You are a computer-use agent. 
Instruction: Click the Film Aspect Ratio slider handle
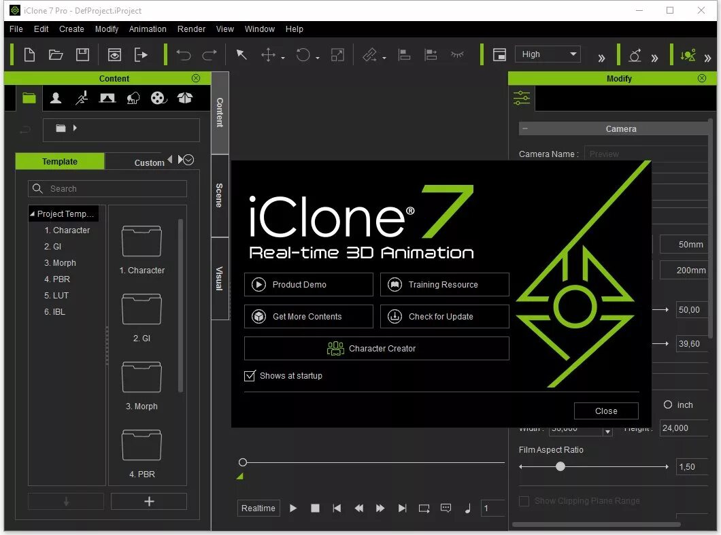click(560, 466)
